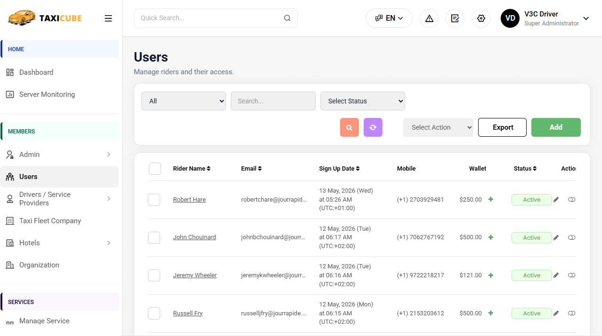Click the Quick Search input field

tap(216, 18)
